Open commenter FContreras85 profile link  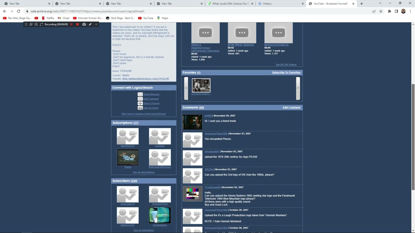point(212,187)
